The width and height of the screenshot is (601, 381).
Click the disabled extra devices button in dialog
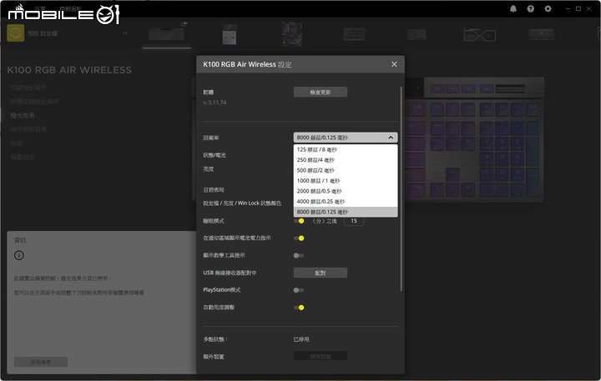(x=321, y=357)
